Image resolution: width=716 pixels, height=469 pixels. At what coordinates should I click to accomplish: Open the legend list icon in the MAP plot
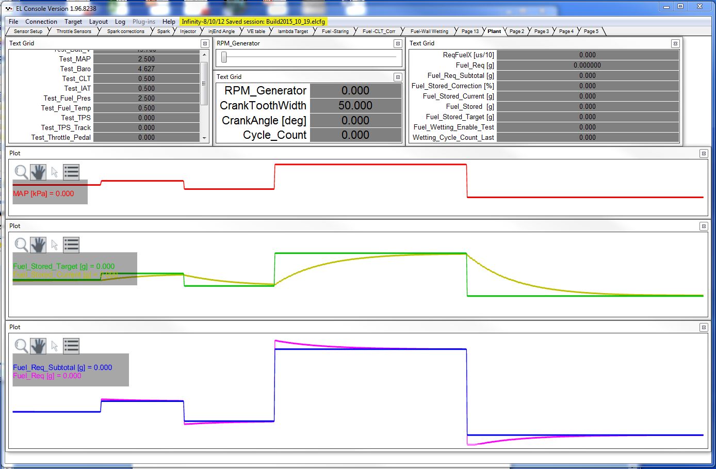[x=71, y=172]
